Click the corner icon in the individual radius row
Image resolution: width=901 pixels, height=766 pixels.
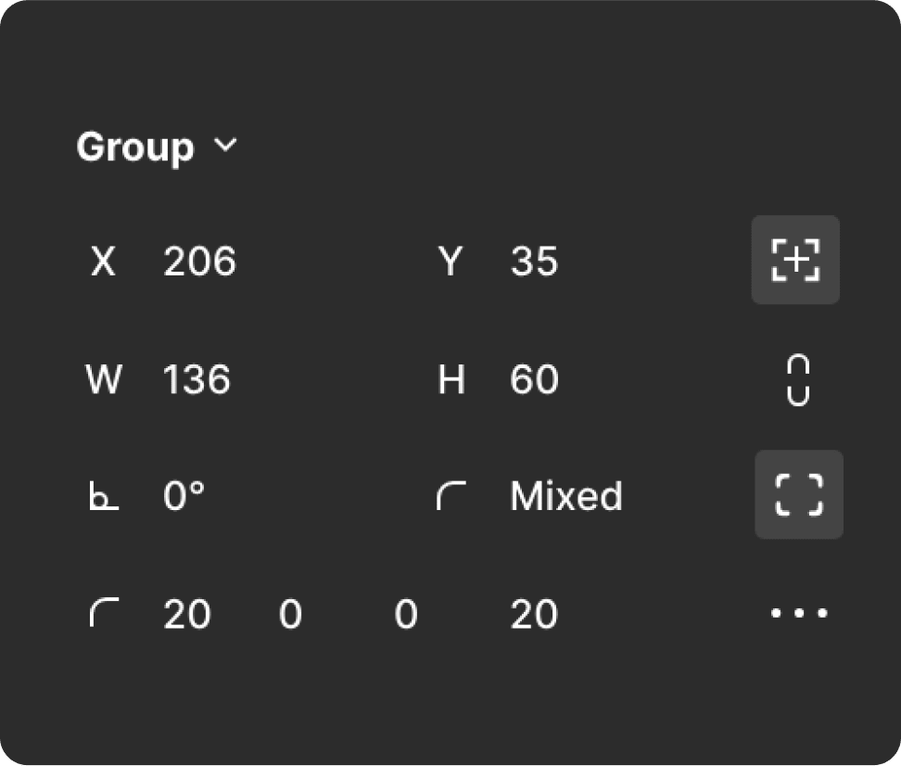coord(104,612)
